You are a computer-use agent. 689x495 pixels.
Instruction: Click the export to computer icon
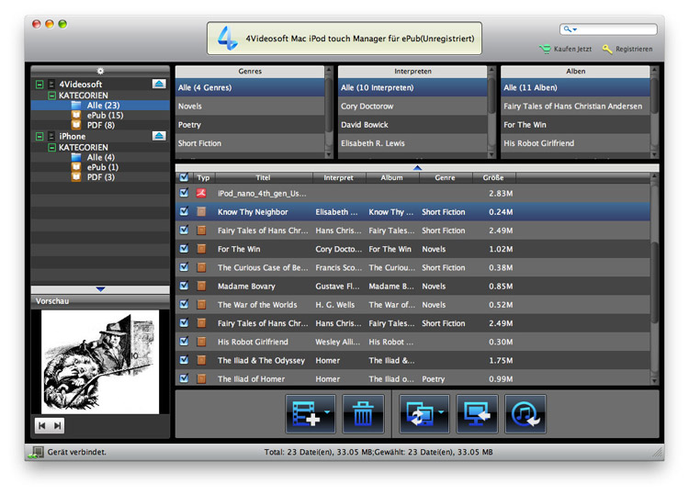tap(477, 414)
